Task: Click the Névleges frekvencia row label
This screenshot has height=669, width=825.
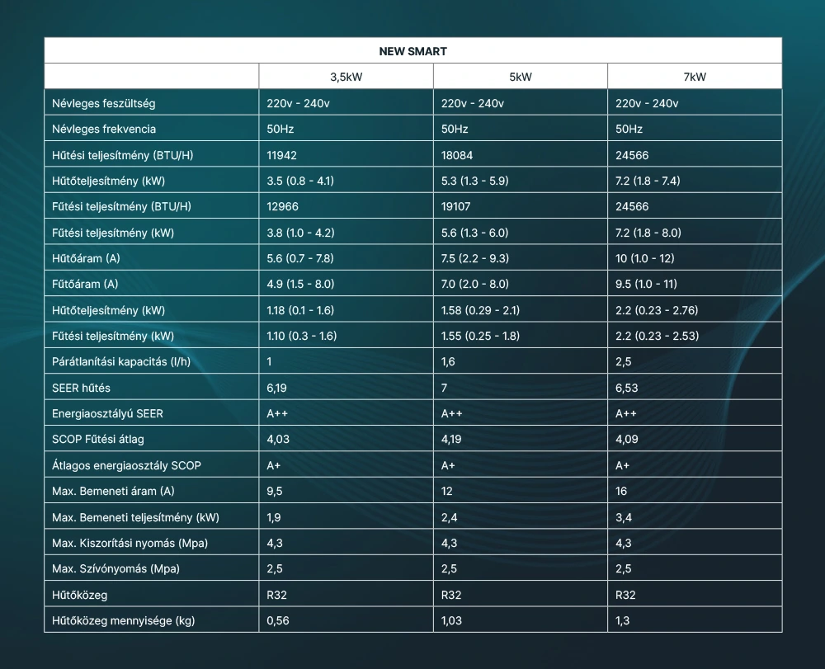Action: click(104, 129)
